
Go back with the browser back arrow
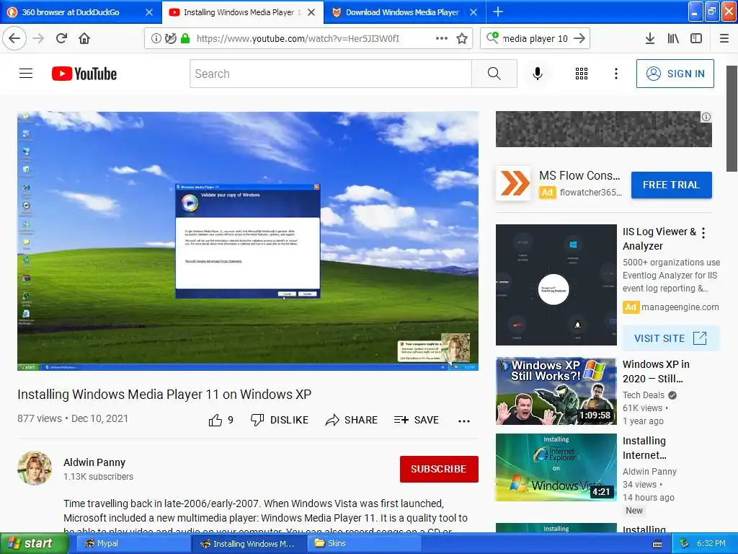pos(14,38)
